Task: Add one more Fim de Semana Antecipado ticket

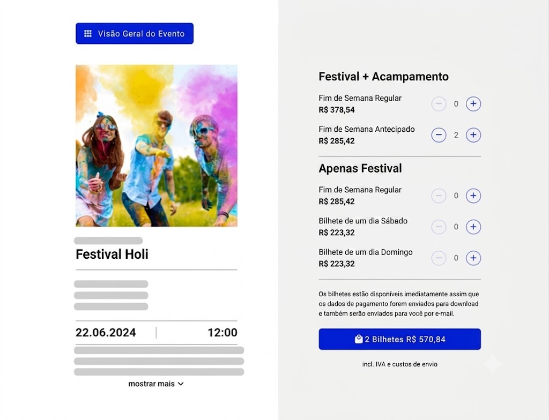Action: coord(473,135)
